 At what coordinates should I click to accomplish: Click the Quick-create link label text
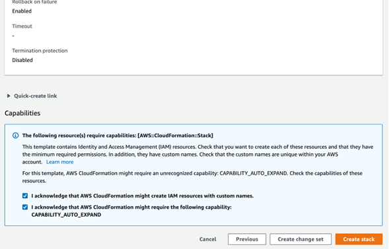pyautogui.click(x=35, y=96)
